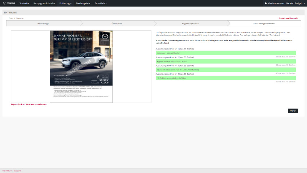Open the Mediengalerie page
This screenshot has height=173, width=307.
(x=83, y=3)
